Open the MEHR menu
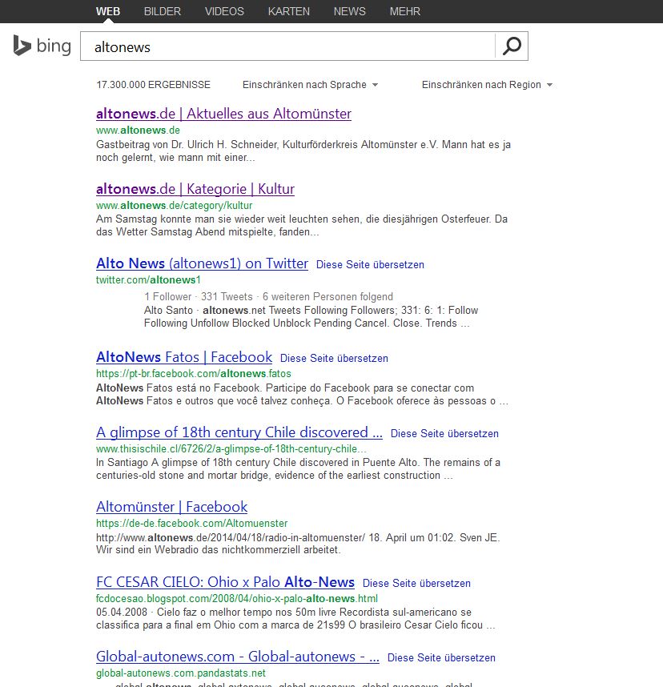Image resolution: width=663 pixels, height=687 pixels. (405, 11)
